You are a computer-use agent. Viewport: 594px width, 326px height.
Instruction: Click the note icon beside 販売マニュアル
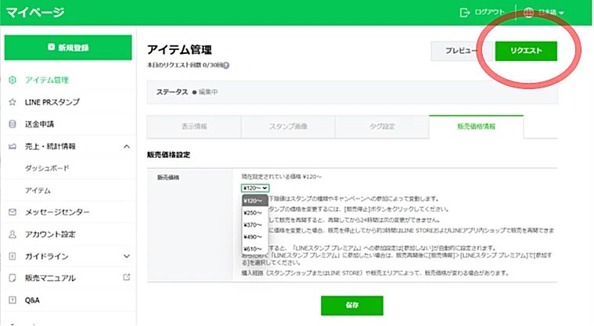coord(13,278)
